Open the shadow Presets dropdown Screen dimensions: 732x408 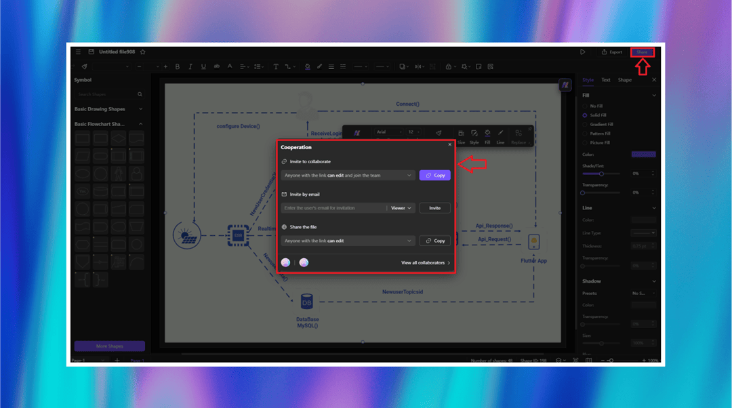643,293
